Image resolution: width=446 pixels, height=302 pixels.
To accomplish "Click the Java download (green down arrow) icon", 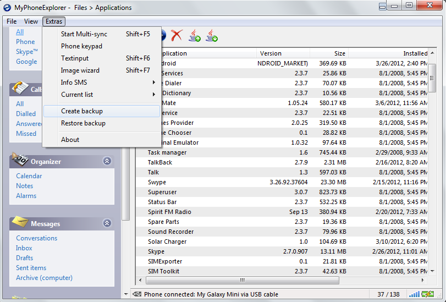I will click(212, 36).
